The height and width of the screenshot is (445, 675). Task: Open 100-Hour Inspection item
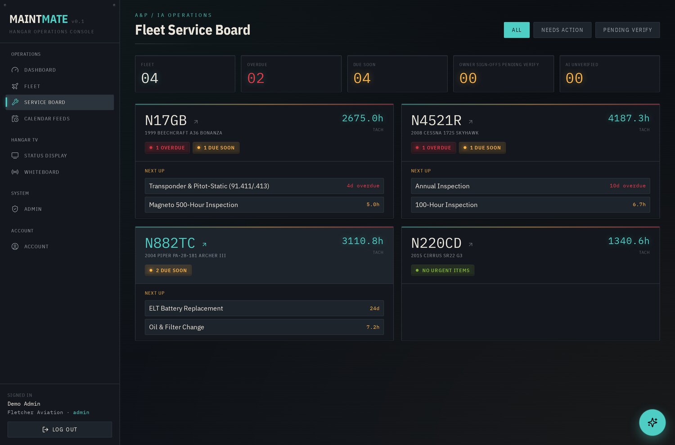530,205
